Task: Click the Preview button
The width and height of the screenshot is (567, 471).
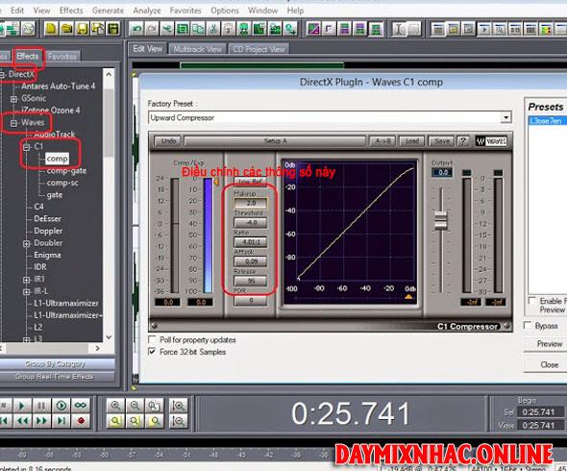Action: (549, 344)
